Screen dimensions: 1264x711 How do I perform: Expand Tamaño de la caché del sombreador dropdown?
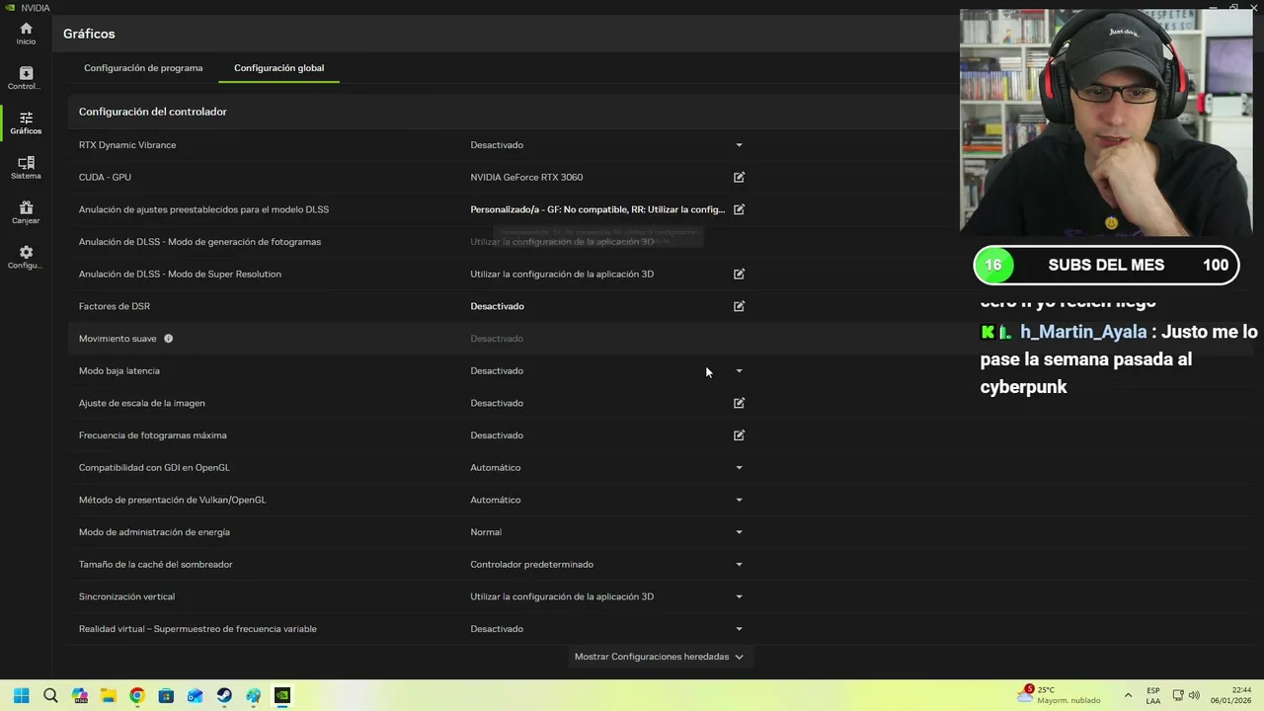(x=739, y=565)
